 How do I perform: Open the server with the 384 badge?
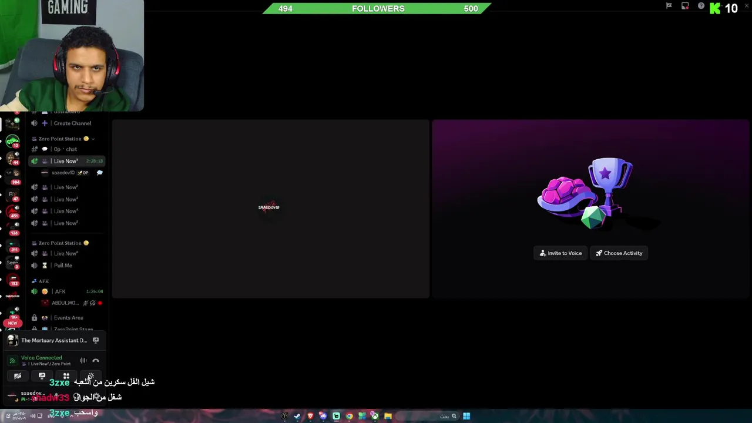12,176
